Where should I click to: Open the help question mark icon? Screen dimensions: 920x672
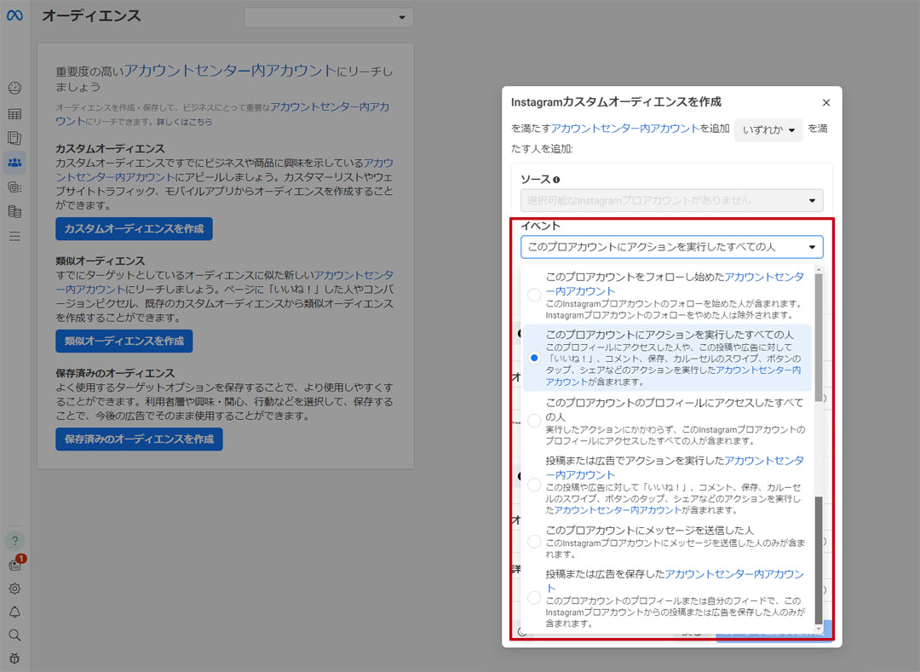[14, 540]
